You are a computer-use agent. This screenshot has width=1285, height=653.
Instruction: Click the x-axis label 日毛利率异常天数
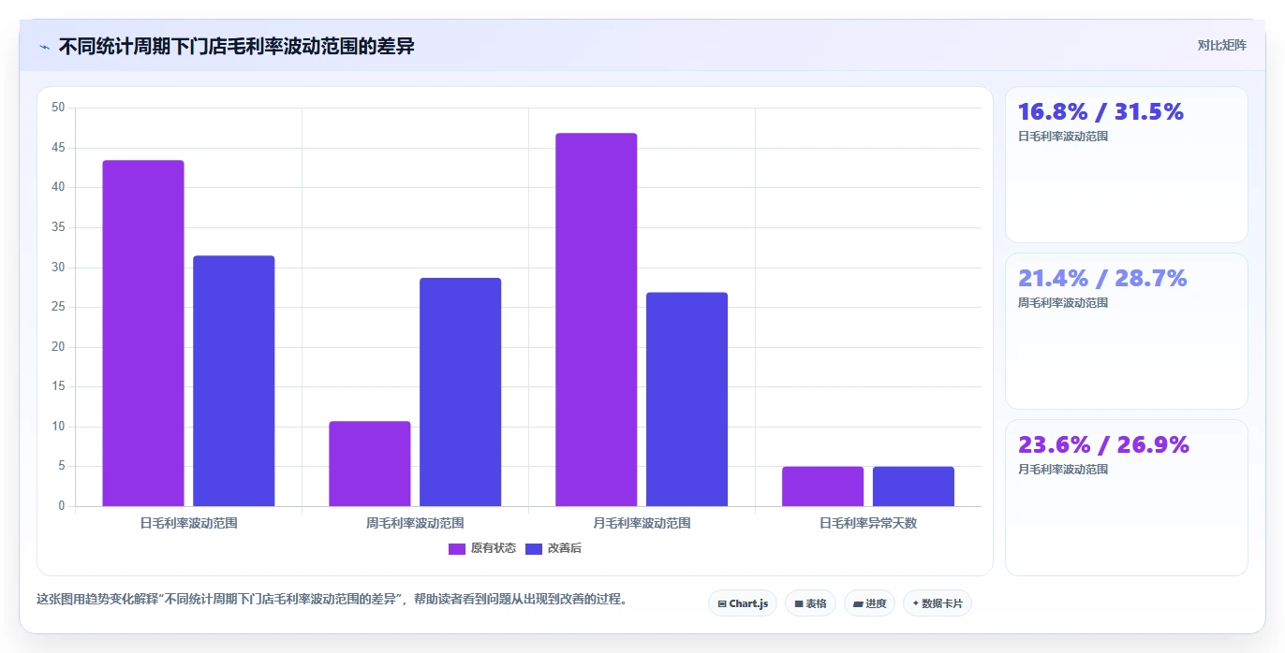coord(868,523)
